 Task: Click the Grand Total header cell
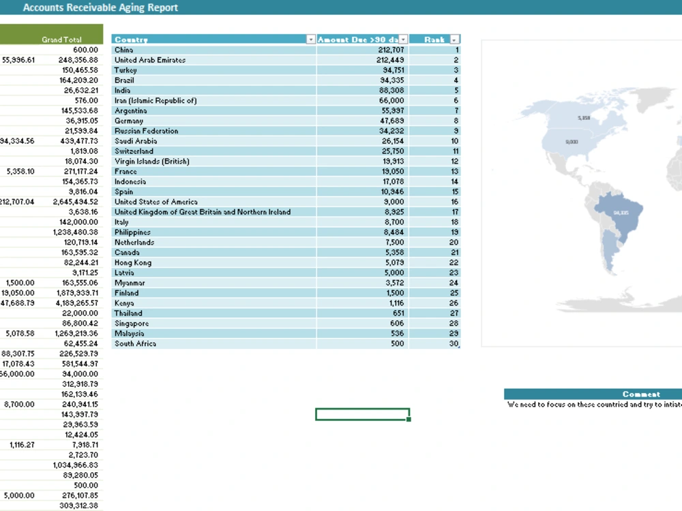pos(61,40)
